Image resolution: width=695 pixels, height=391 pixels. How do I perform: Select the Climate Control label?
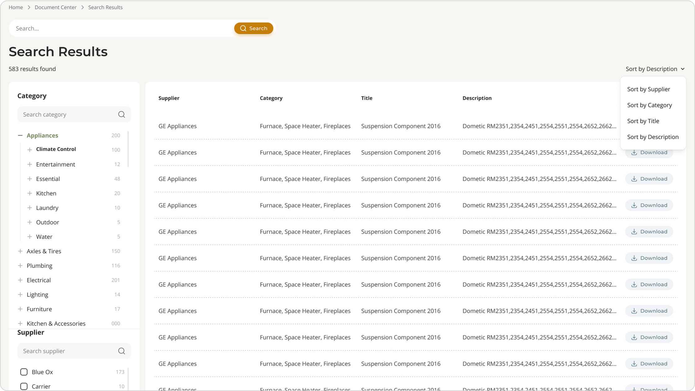pos(56,149)
